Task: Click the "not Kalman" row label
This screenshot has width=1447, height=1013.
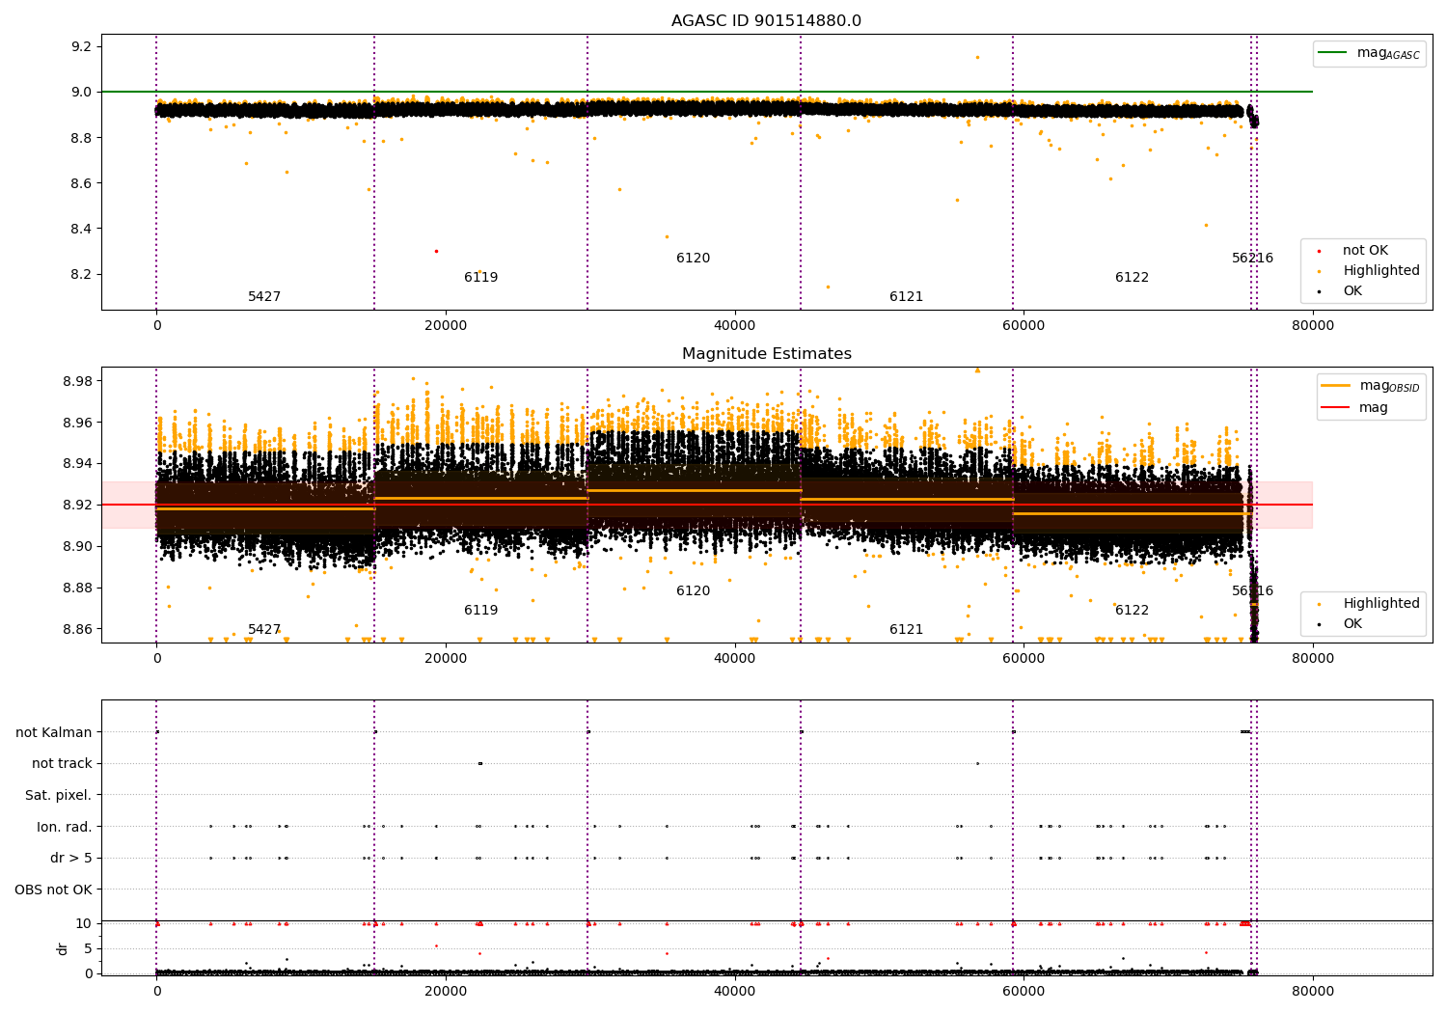Action: pyautogui.click(x=54, y=732)
